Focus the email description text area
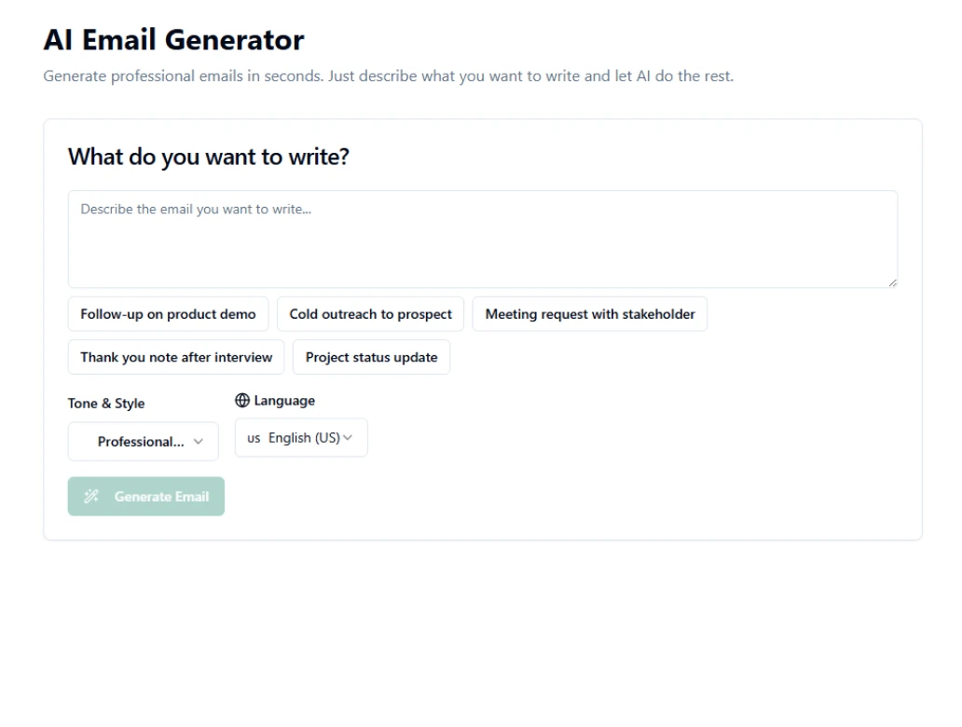Screen dimensions: 962x727 [x=482, y=240]
